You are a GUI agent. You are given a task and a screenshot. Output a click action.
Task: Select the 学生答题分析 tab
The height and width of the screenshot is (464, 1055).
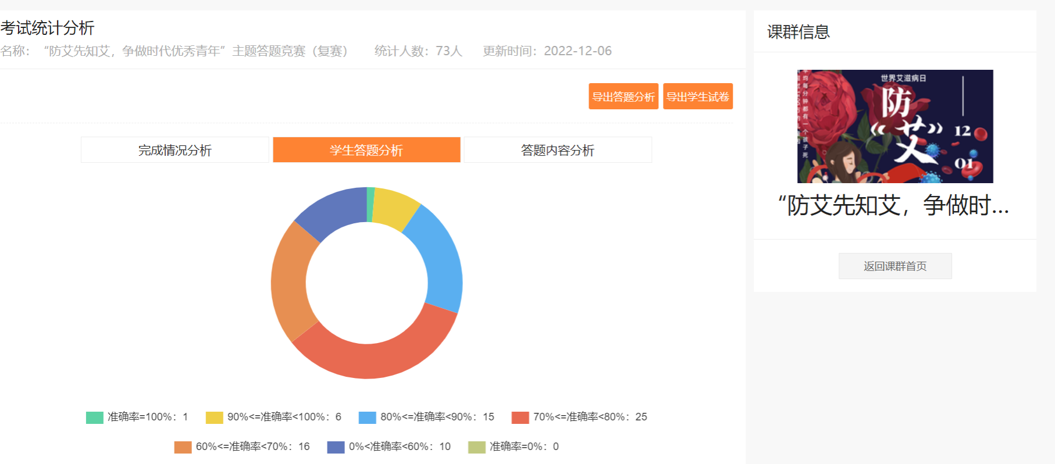[366, 150]
